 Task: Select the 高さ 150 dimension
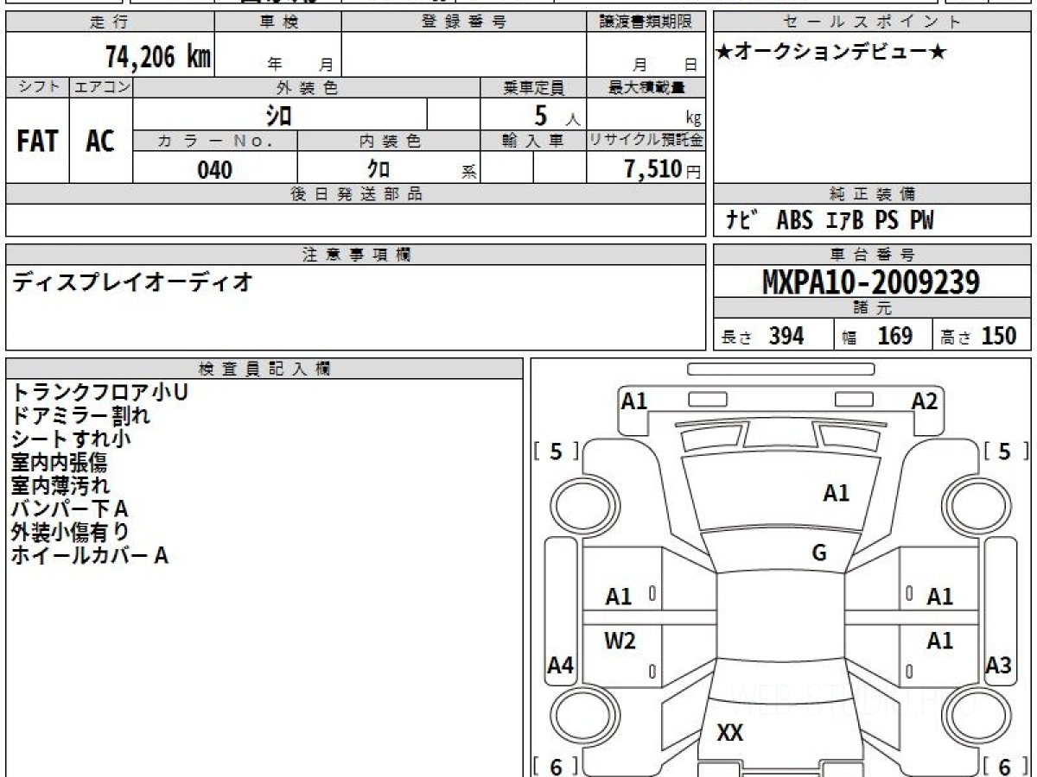click(x=978, y=336)
